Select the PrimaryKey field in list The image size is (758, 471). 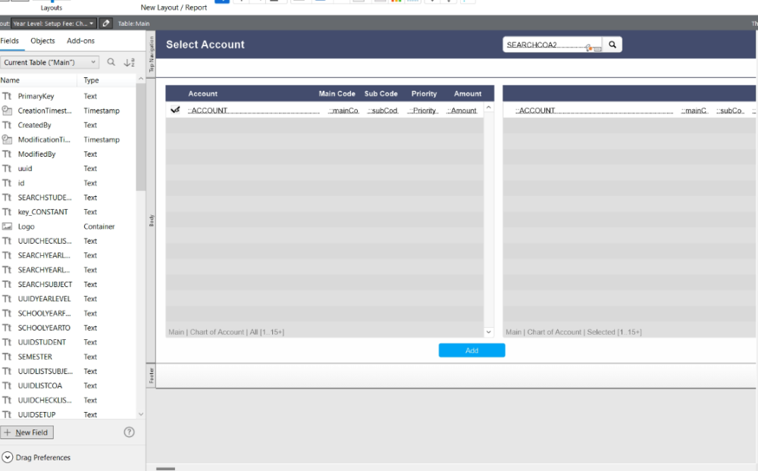[36, 96]
